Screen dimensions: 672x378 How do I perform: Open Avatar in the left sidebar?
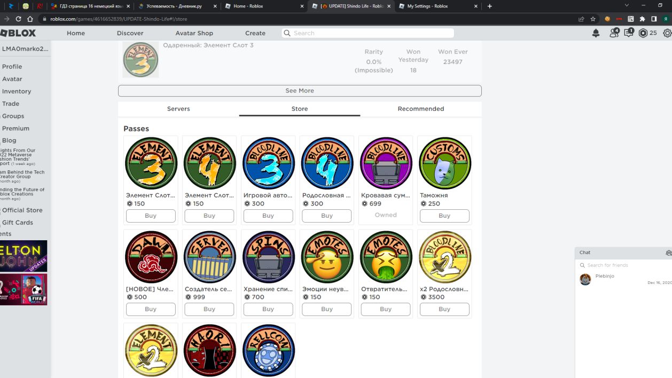tap(12, 79)
